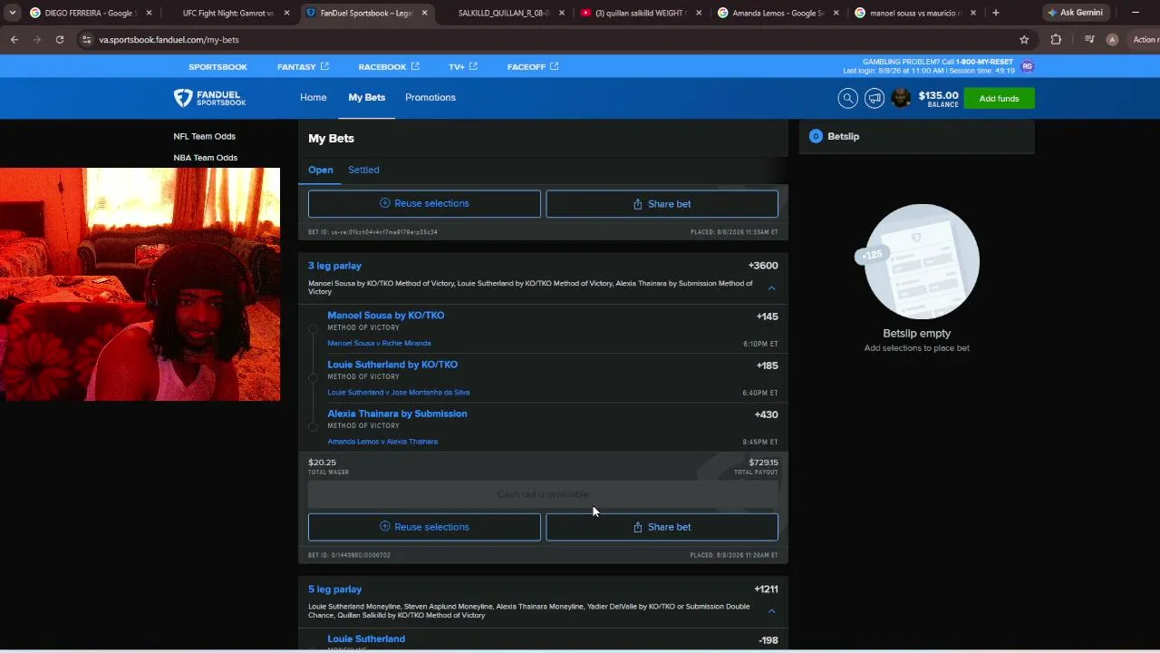The height and width of the screenshot is (653, 1160).
Task: Switch to the manoel sousa vs mauricio tab
Action: [x=916, y=13]
